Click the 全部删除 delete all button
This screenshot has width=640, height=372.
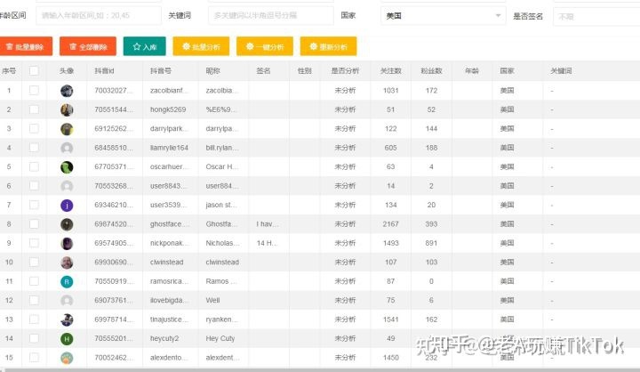[x=88, y=46]
